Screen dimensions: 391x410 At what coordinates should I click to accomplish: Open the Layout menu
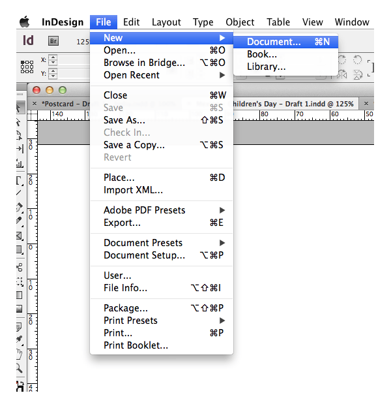pos(166,22)
